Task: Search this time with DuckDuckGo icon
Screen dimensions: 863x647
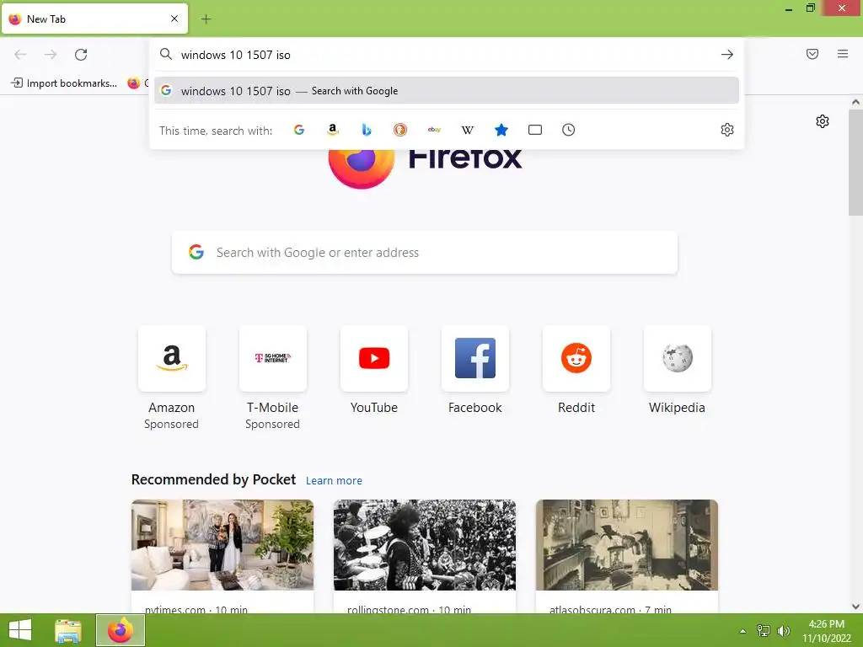Action: tap(400, 130)
